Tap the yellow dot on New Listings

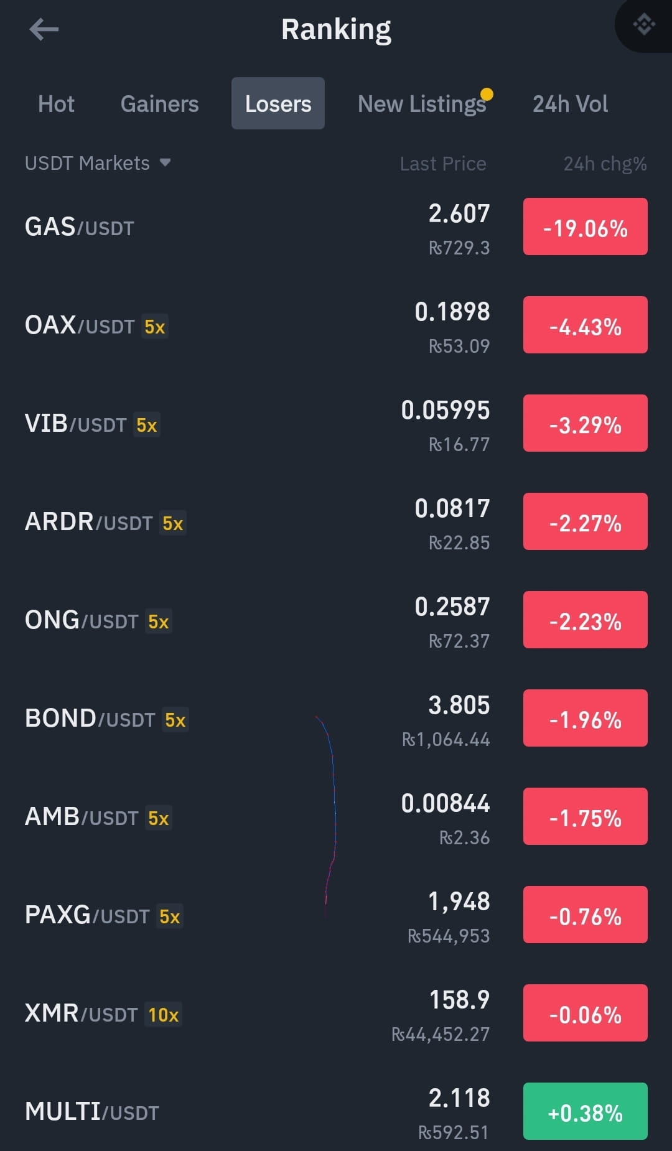pyautogui.click(x=487, y=94)
